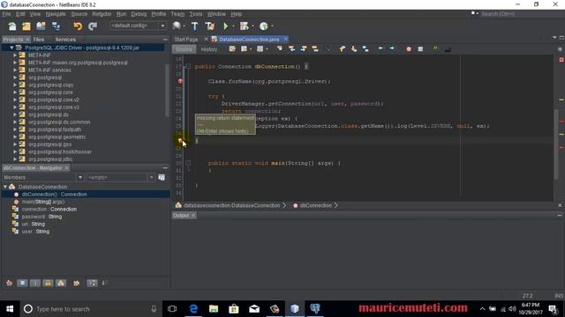Click Windows taskbar search box

click(90, 309)
